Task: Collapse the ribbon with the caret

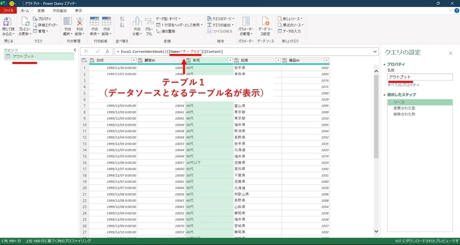Action: (451, 10)
